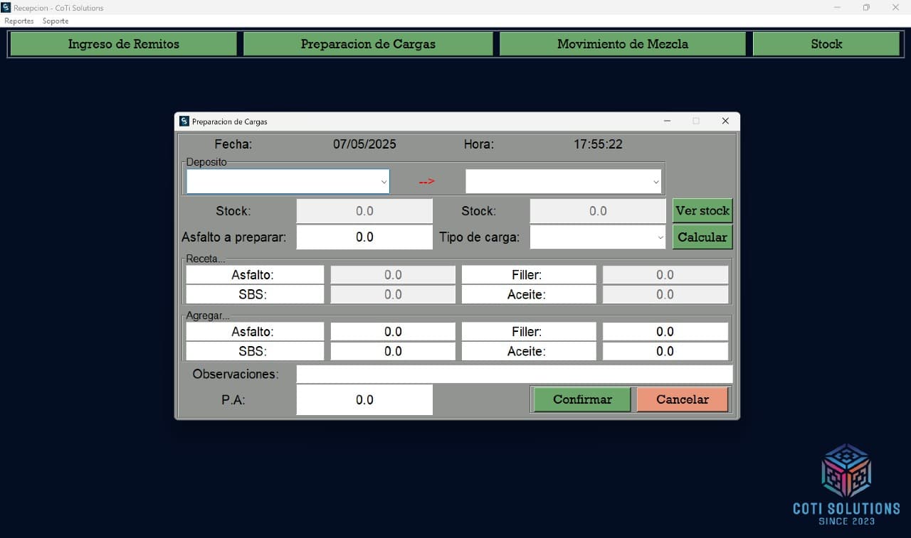Cancel the form with Cancelar
The height and width of the screenshot is (538, 911).
[x=682, y=399]
